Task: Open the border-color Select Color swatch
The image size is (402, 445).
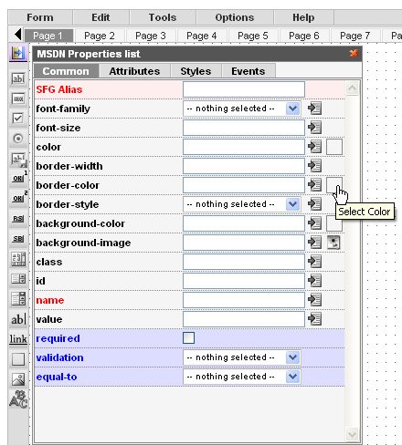Action: pos(334,185)
